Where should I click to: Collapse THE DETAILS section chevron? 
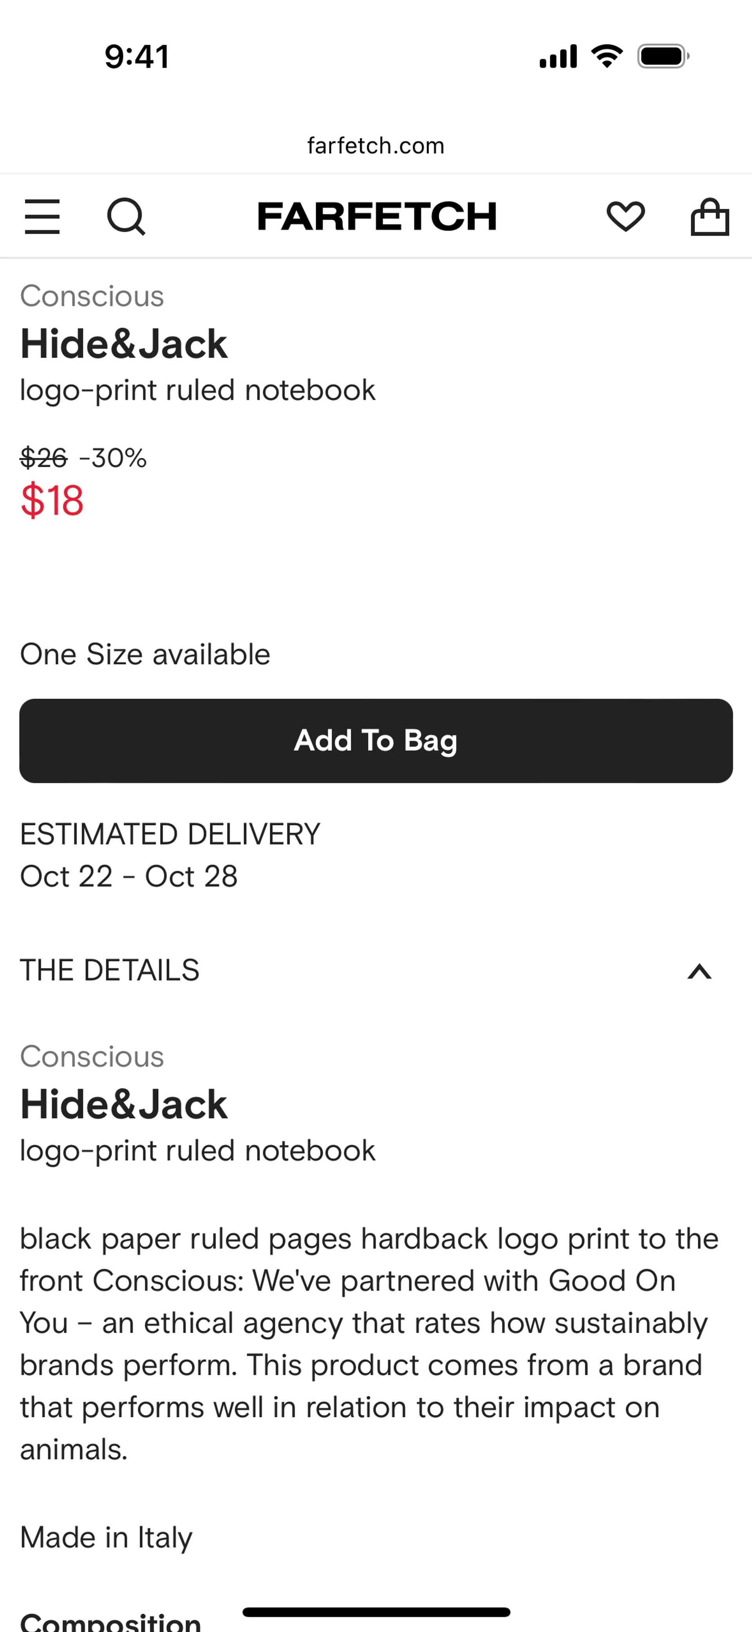[x=700, y=971]
